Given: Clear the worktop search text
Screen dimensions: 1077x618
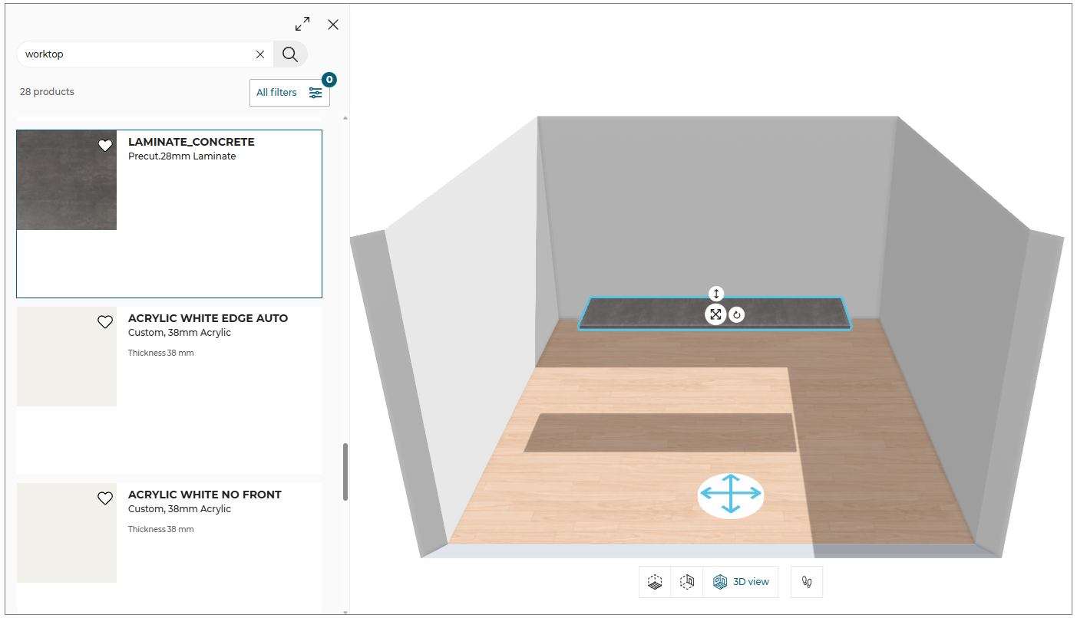Looking at the screenshot, I should 260,54.
